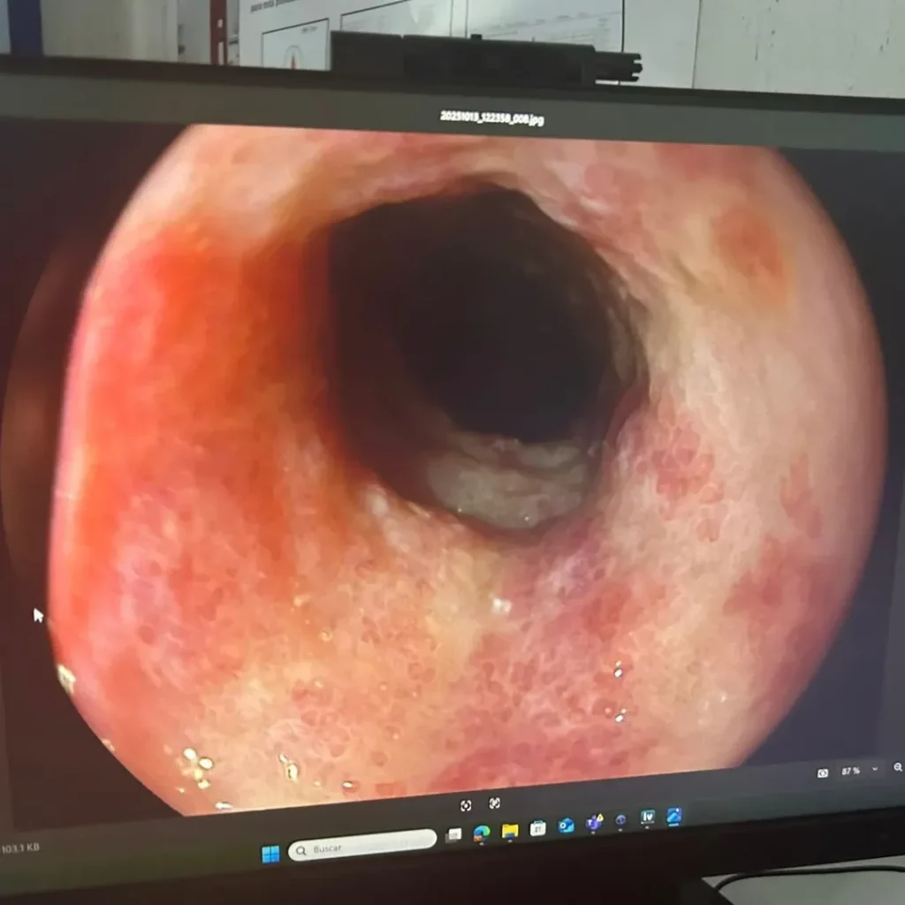Open Outlook from the taskbar
The width and height of the screenshot is (905, 905).
click(x=566, y=825)
